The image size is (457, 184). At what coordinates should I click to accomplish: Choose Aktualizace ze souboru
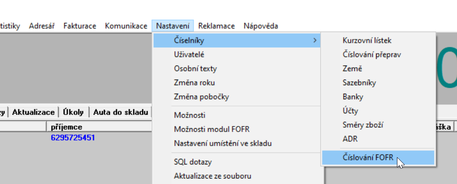tap(213, 176)
